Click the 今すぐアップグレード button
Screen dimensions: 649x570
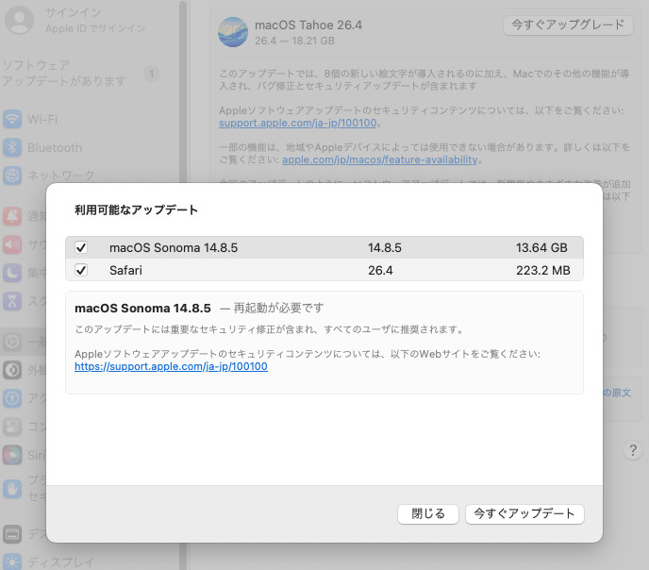[x=567, y=25]
